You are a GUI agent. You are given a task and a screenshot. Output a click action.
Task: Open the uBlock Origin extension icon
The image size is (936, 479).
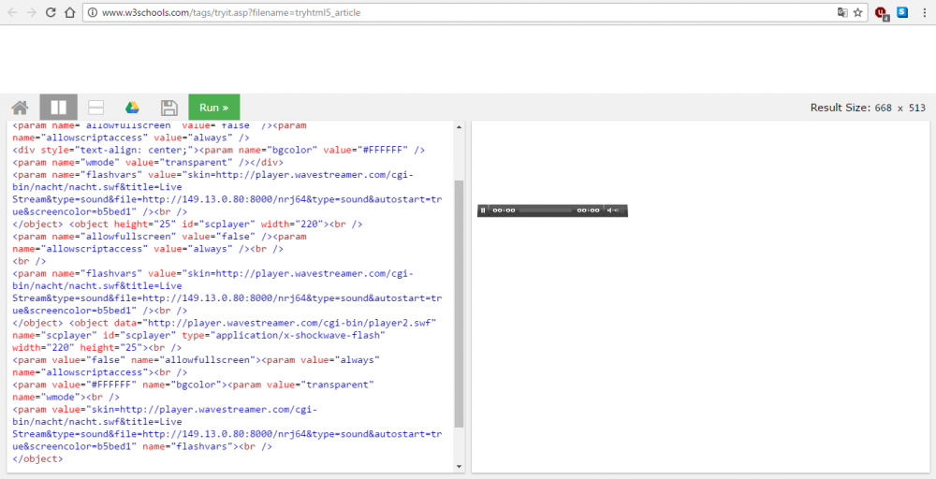click(881, 12)
